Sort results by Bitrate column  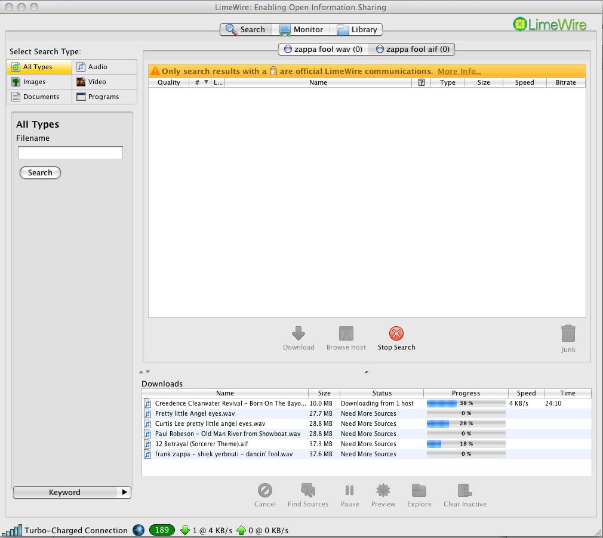pyautogui.click(x=566, y=82)
